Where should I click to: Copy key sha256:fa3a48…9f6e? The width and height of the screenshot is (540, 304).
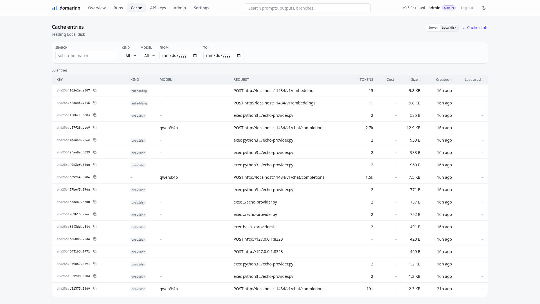click(x=95, y=140)
